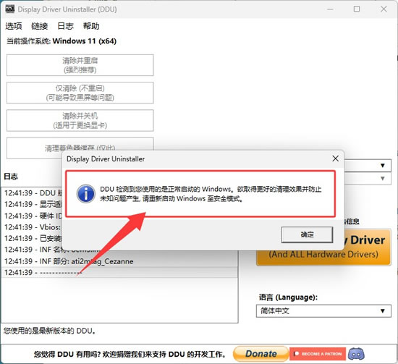Open the Discord icon link
This screenshot has width=398, height=364.
pyautogui.click(x=356, y=354)
